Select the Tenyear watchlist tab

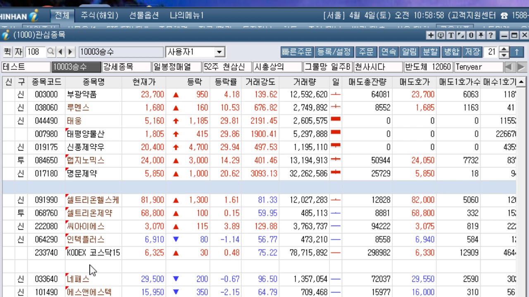click(479, 67)
